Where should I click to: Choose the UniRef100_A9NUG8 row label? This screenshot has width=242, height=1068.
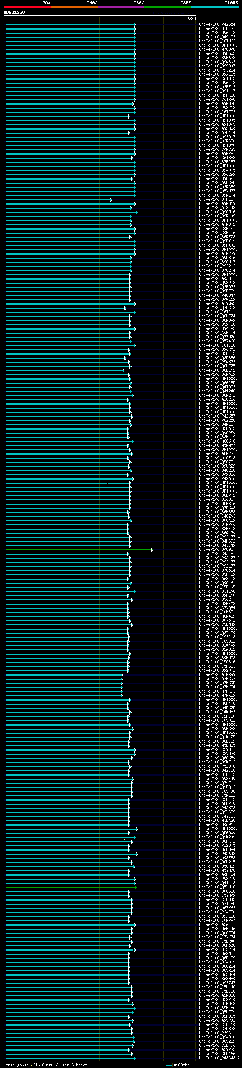coord(217,103)
